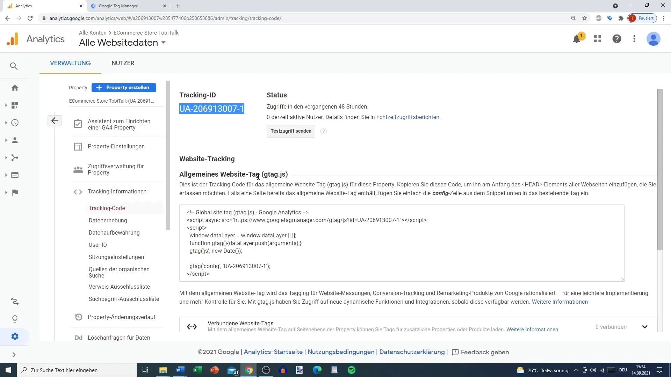
Task: Expand the Conversions reports arrow in sidebar
Action: pos(6,192)
